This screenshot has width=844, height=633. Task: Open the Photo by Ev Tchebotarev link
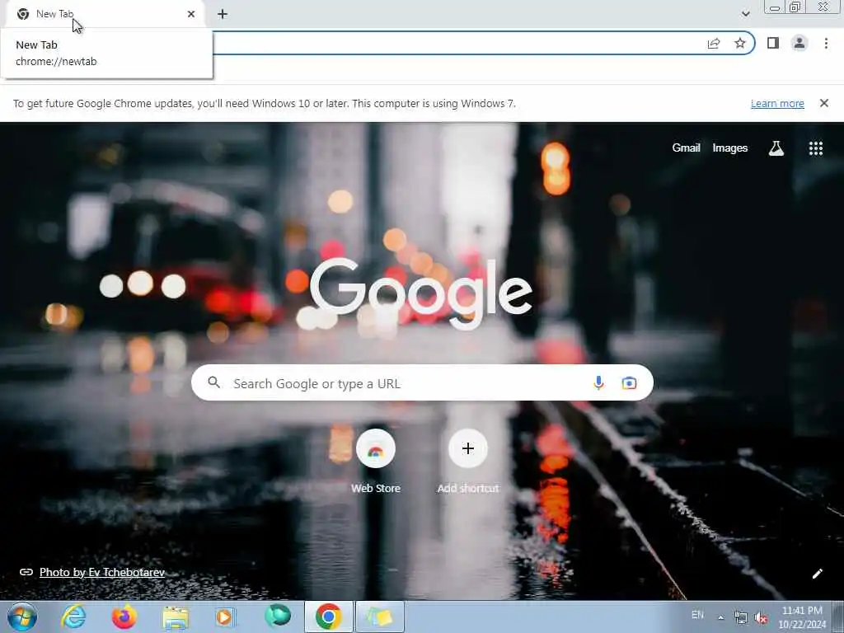point(101,572)
